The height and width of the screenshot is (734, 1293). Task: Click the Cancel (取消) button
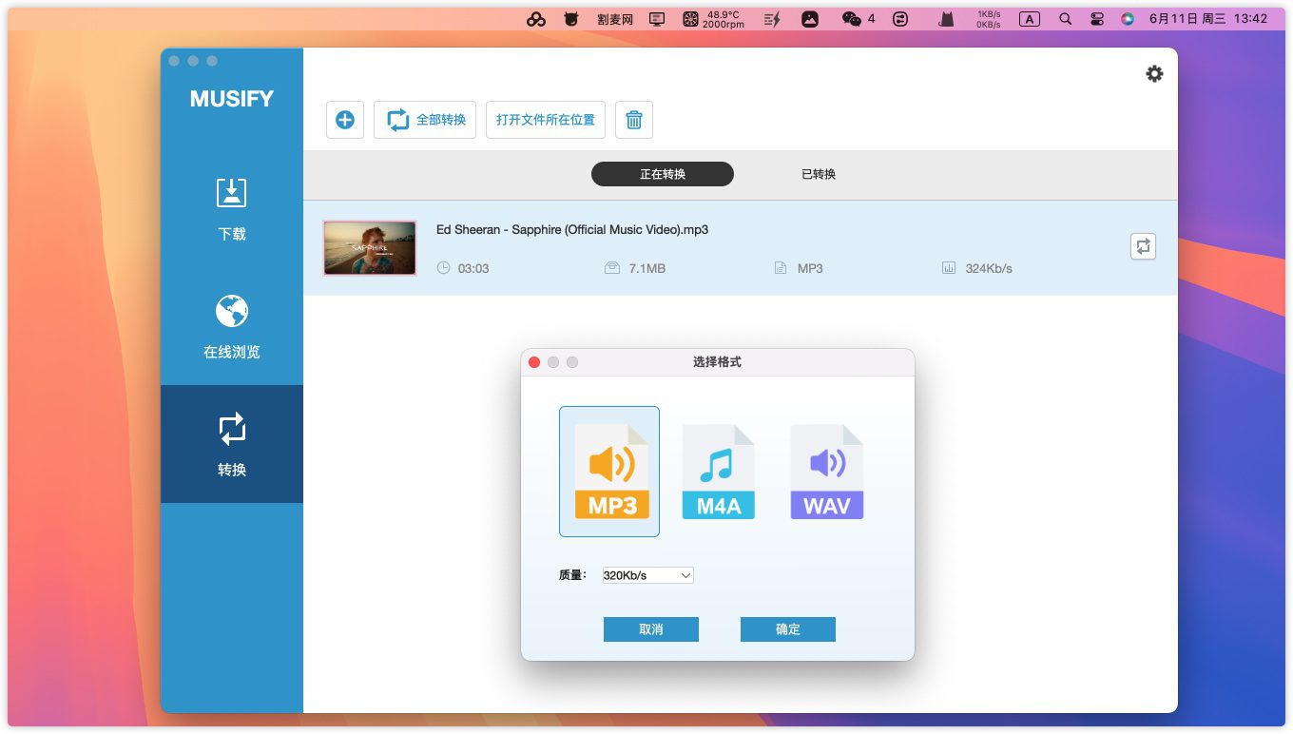[651, 629]
